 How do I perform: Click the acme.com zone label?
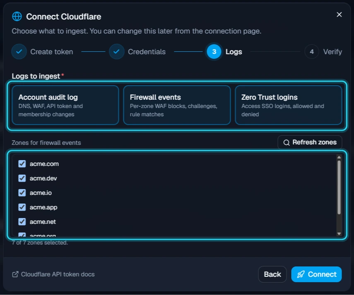pyautogui.click(x=44, y=164)
